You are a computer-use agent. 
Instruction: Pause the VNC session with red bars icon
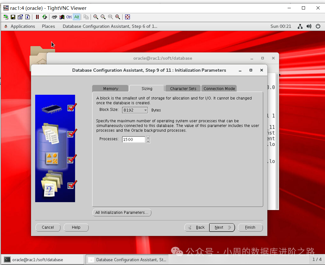tap(37, 17)
